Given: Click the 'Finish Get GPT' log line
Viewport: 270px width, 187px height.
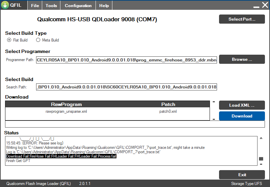Looking at the screenshot, I should pos(18,161).
